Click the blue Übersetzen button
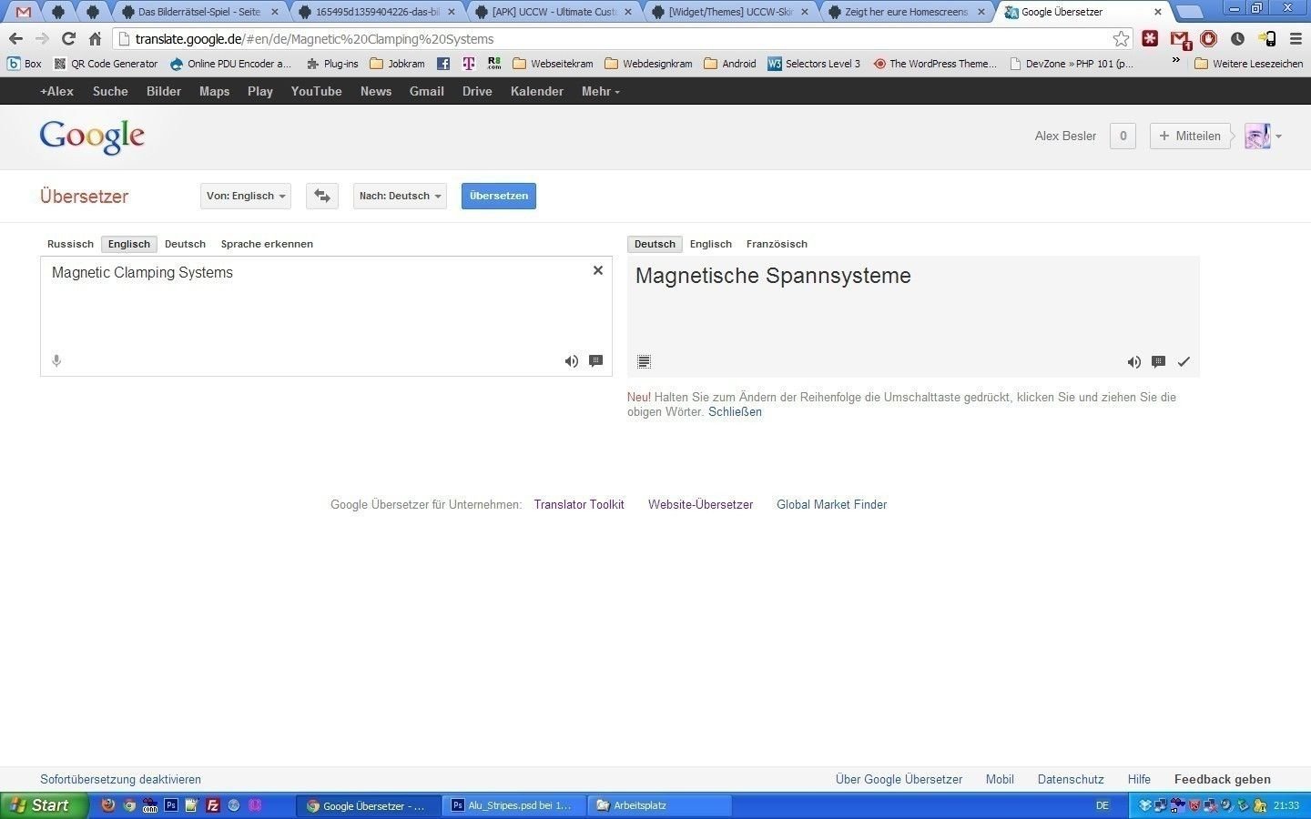This screenshot has width=1311, height=819. coord(498,196)
